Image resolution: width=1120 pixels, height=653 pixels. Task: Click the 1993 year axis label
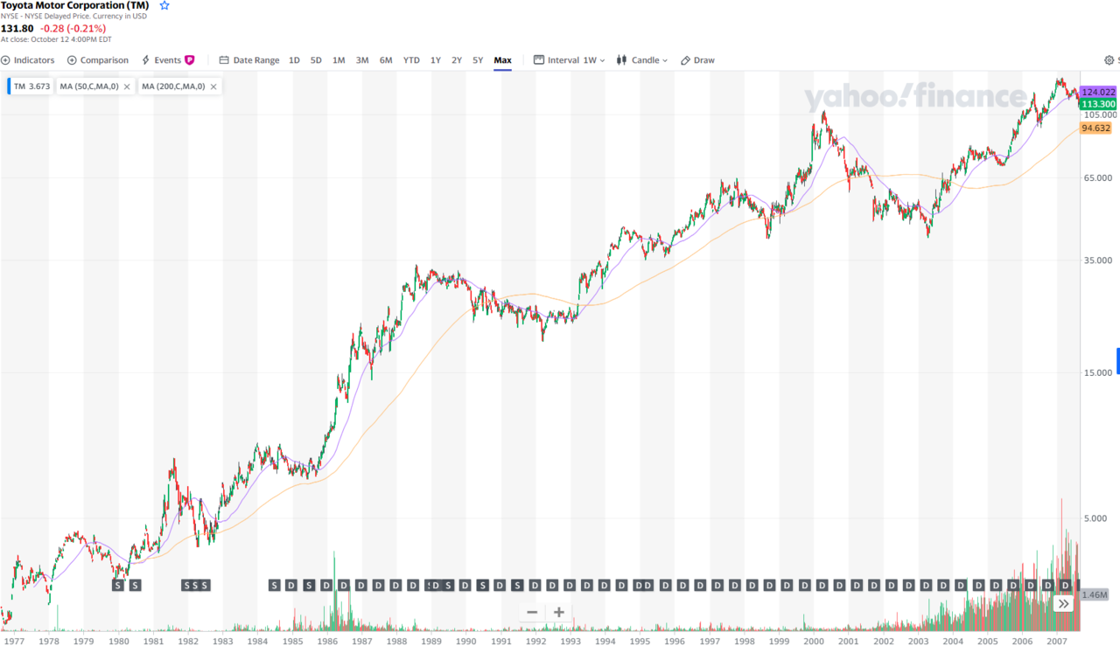[570, 641]
